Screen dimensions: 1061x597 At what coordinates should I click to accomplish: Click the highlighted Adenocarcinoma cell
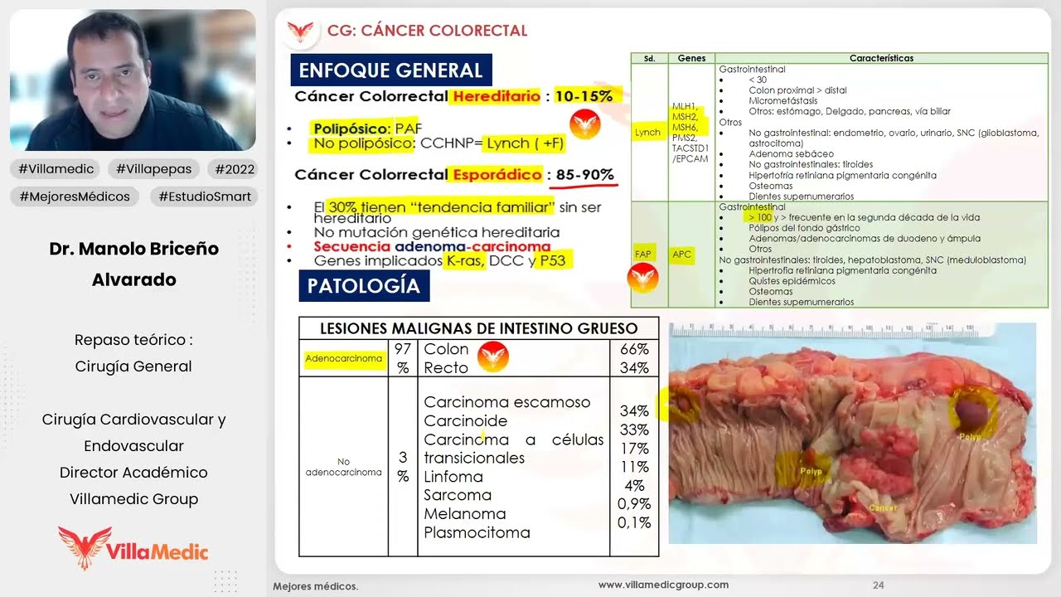click(x=343, y=359)
